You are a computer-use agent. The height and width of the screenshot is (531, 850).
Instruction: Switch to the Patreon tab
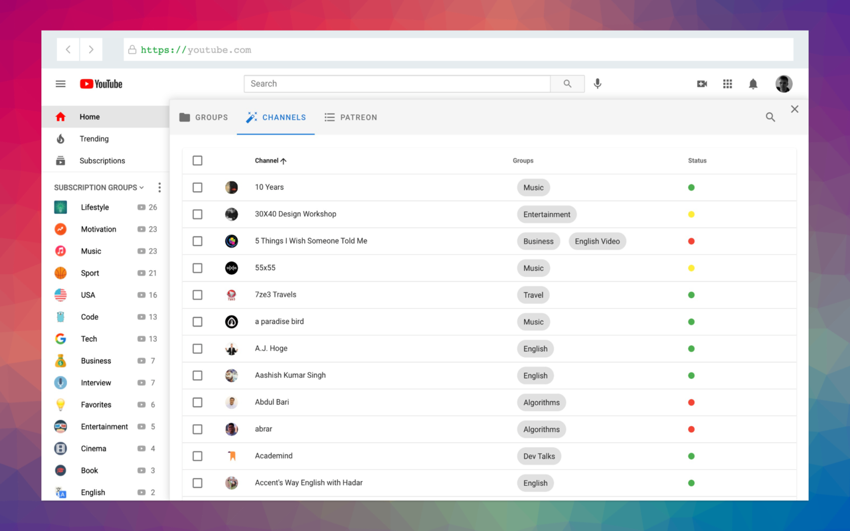tap(351, 117)
